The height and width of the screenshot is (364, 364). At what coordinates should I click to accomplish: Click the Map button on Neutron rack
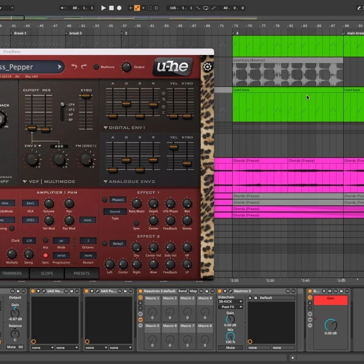coord(193,291)
